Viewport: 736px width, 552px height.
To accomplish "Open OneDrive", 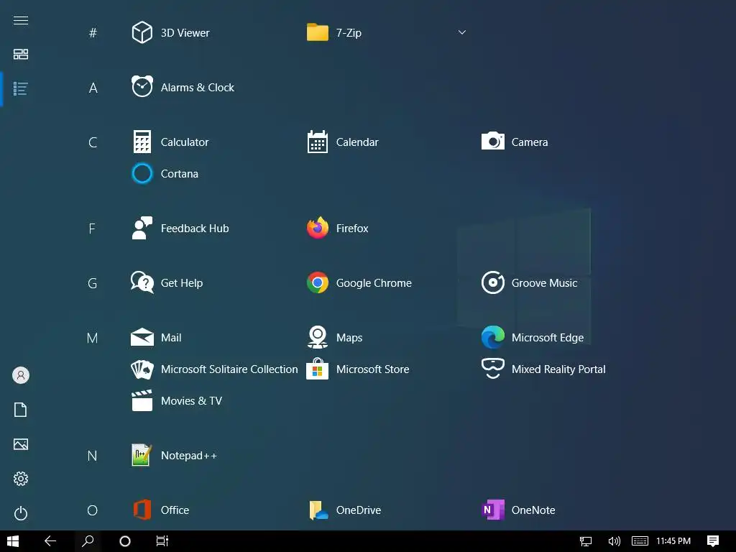I will click(x=344, y=510).
